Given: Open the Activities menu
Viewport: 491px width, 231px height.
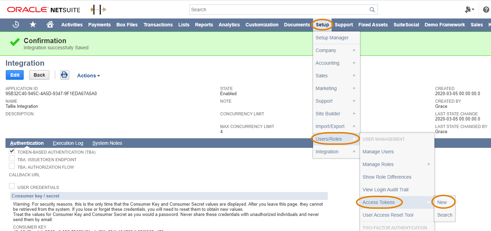Looking at the screenshot, I should pyautogui.click(x=72, y=25).
